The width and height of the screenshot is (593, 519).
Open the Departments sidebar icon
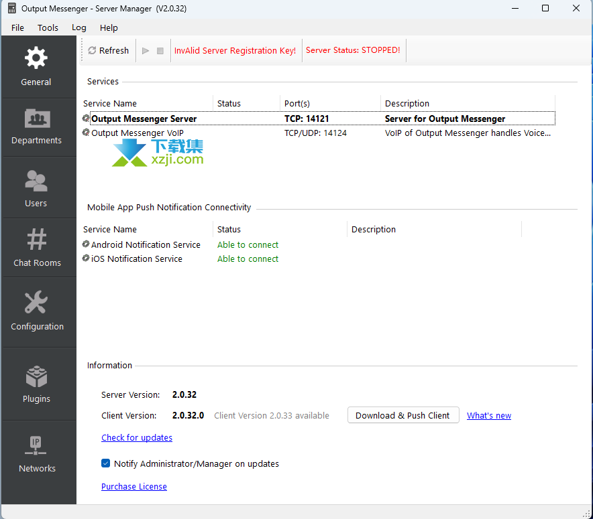coord(37,119)
